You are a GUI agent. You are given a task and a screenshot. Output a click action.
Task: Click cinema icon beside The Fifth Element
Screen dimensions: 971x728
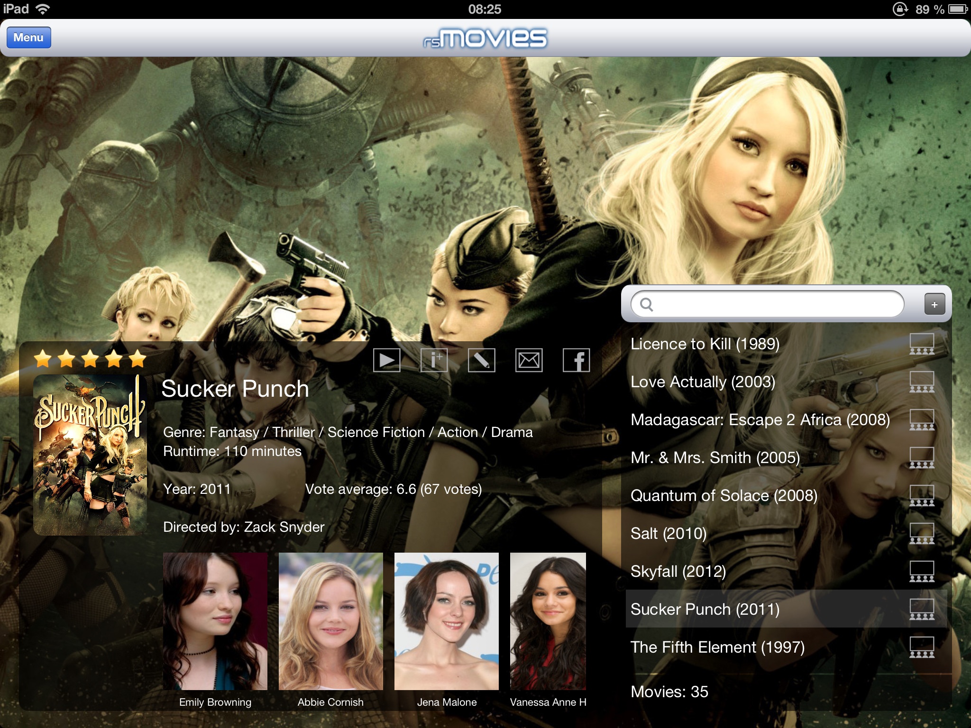922,647
